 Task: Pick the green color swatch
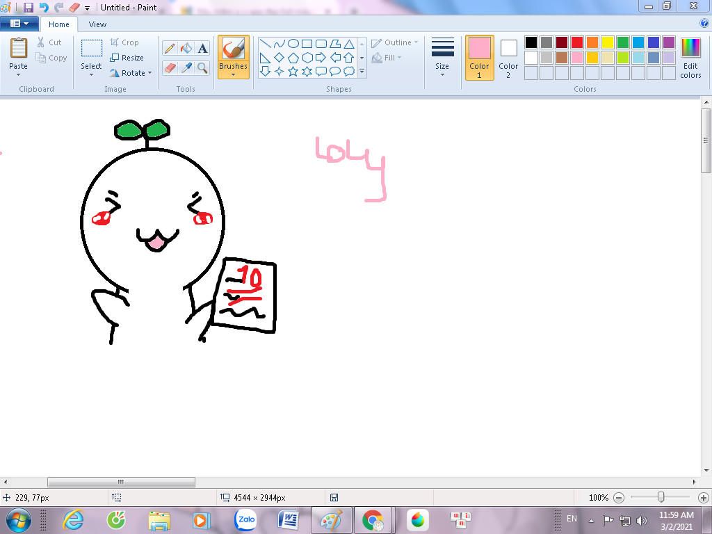coord(622,42)
